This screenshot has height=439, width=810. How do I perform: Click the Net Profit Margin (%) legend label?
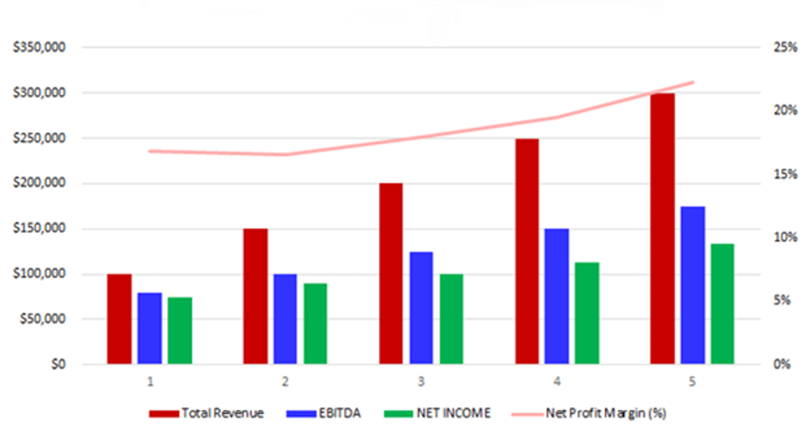click(x=606, y=413)
